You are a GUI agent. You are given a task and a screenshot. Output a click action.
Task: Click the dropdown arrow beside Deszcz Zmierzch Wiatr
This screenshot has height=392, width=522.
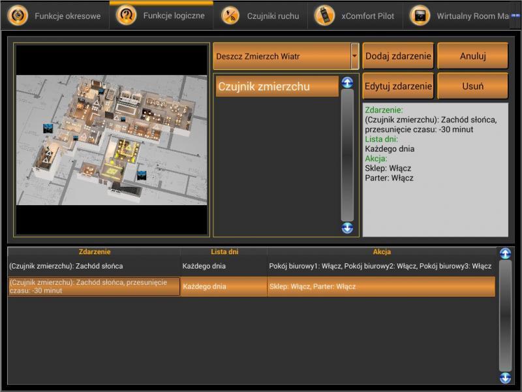point(354,56)
